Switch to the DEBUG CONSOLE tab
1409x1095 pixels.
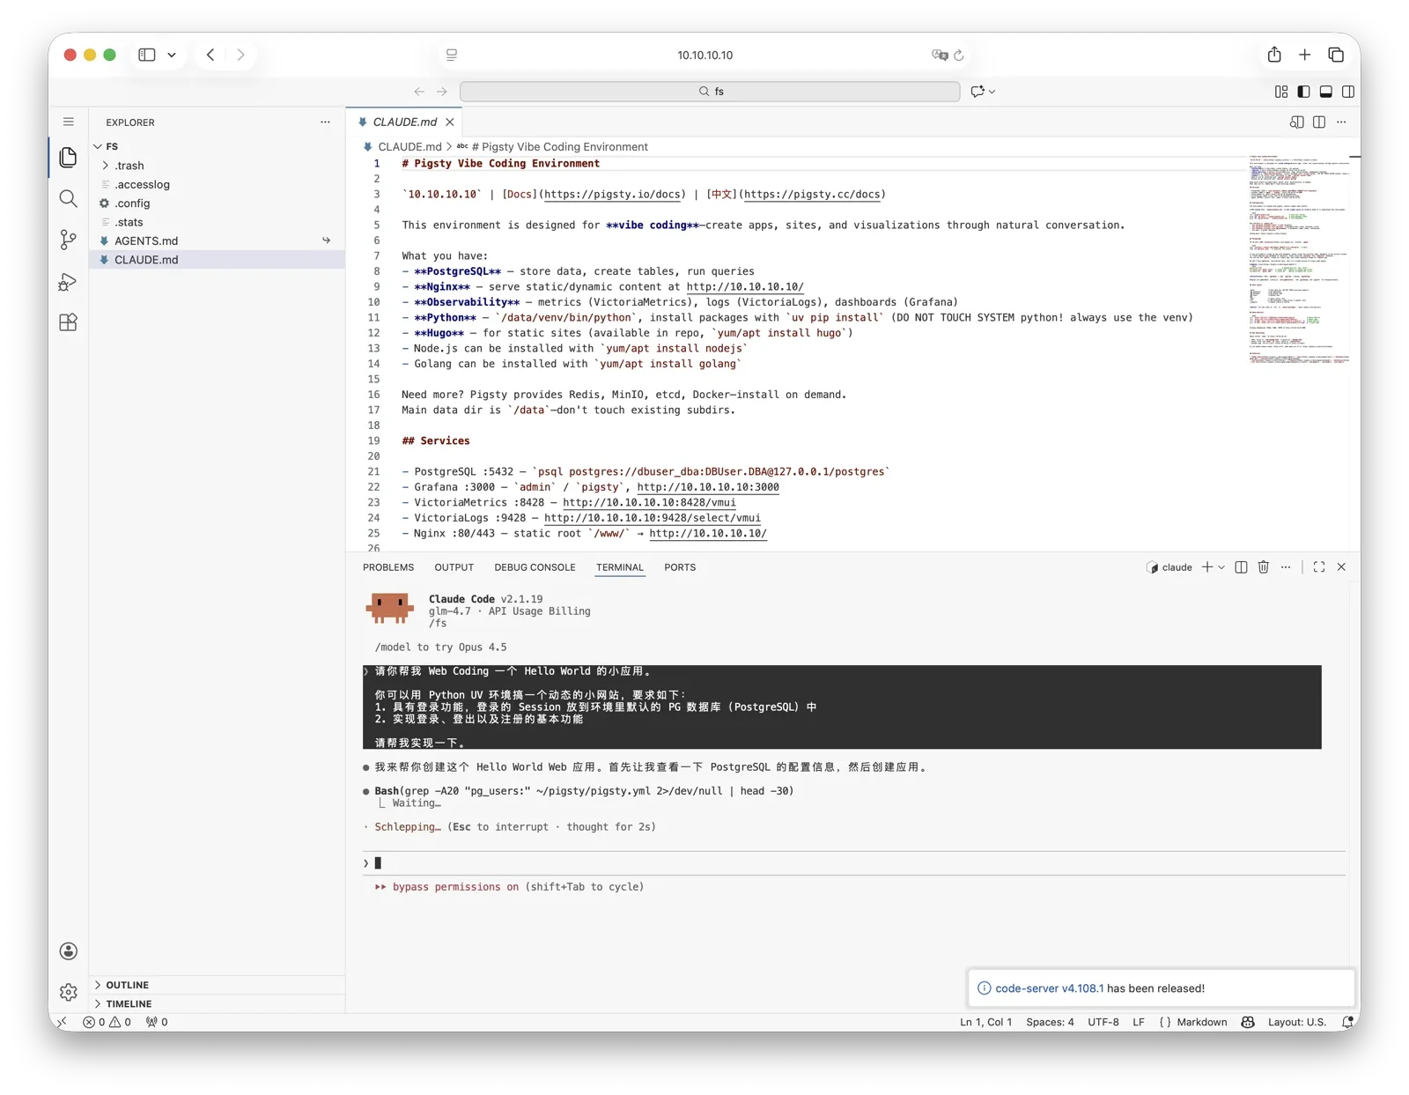[x=535, y=567]
